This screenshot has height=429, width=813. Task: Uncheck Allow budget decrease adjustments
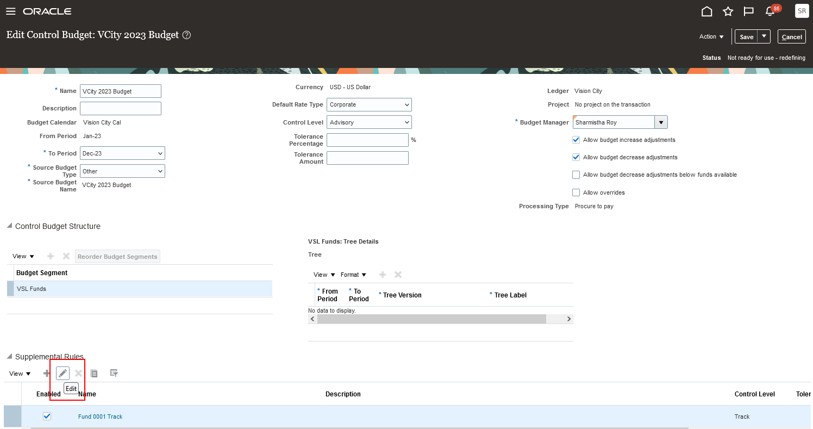click(576, 157)
